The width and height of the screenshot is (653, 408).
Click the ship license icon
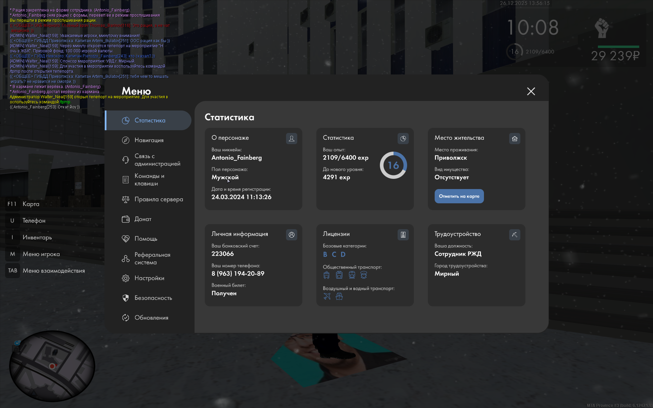[339, 296]
